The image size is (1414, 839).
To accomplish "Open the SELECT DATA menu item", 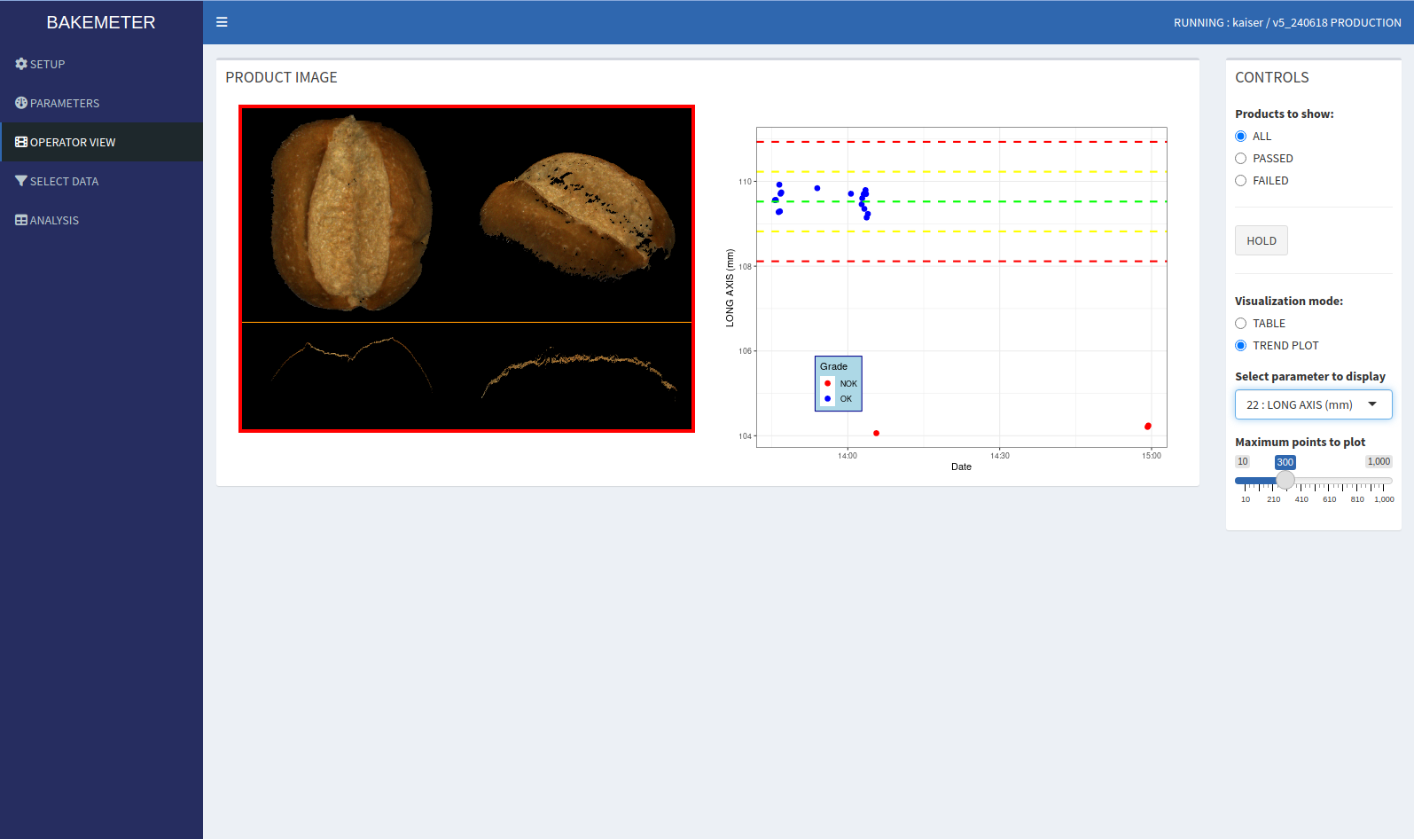I will click(x=64, y=181).
